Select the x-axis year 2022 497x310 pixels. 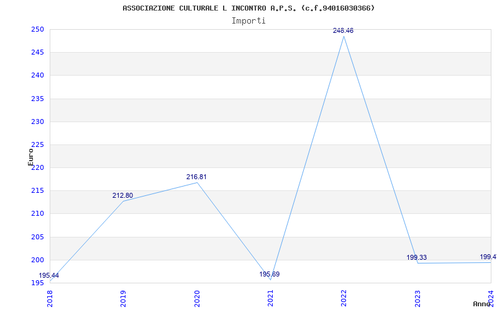point(344,298)
